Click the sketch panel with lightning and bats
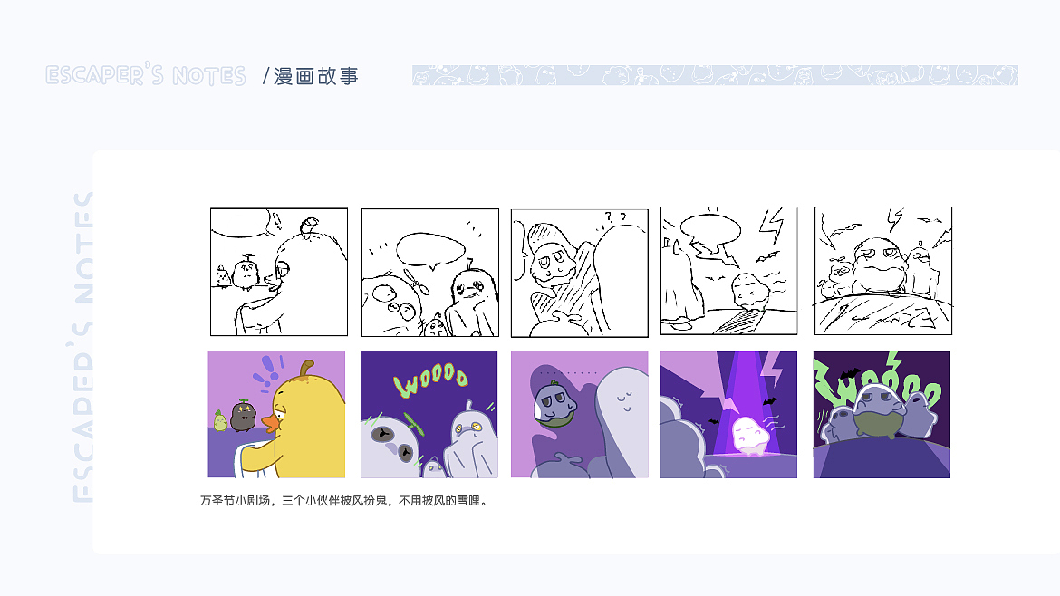1060x596 pixels. 728,270
